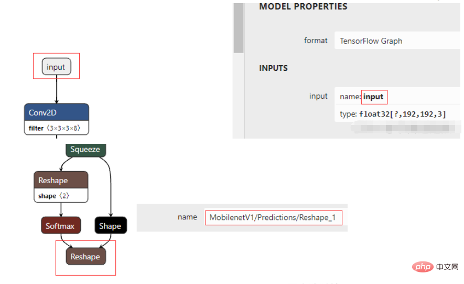Click the TensorFlow Graph format field
The image size is (464, 284).
[397, 40]
